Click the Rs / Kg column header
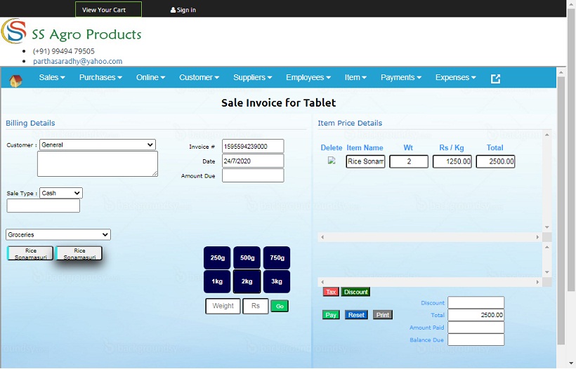Viewport: 576px width, 369px height. (452, 148)
